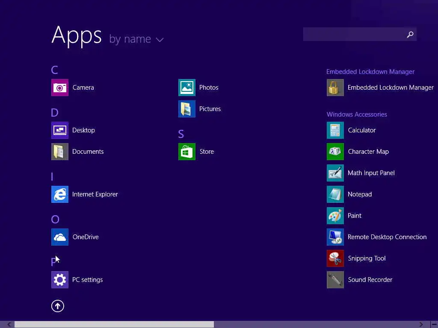Click the up arrow circle button
This screenshot has height=328, width=438.
[x=58, y=306]
